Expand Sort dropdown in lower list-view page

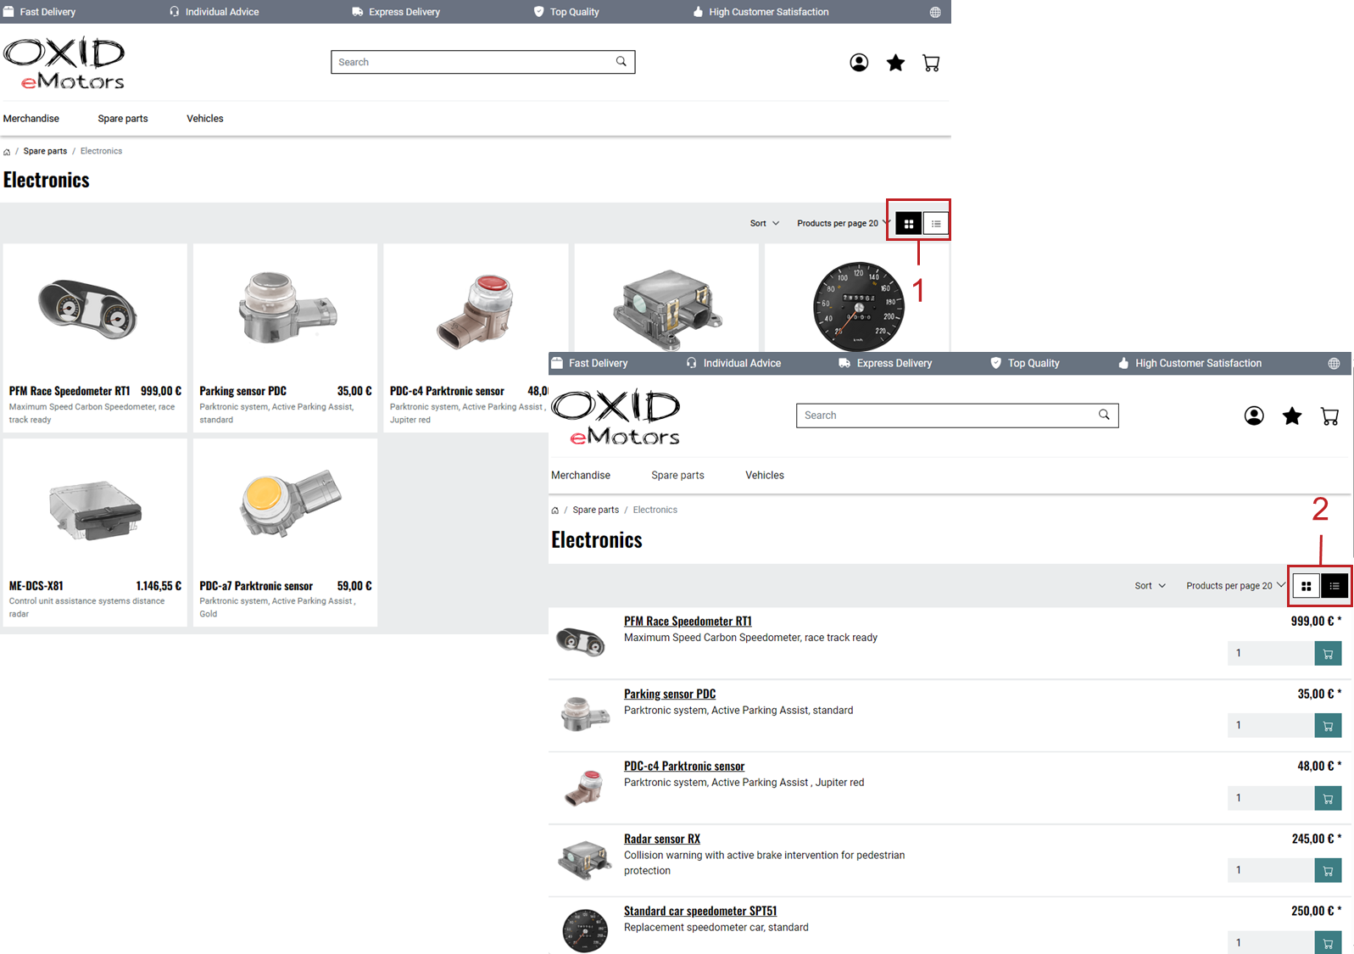tap(1150, 586)
